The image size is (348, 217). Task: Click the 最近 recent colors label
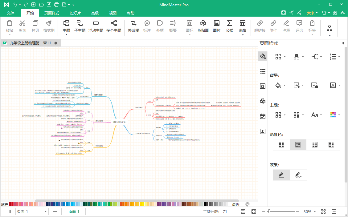click(236, 204)
